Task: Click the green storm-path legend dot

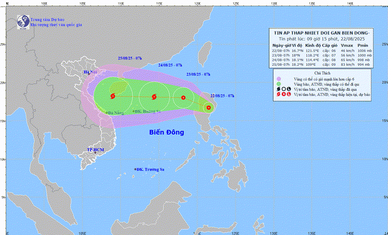Action: (279, 84)
